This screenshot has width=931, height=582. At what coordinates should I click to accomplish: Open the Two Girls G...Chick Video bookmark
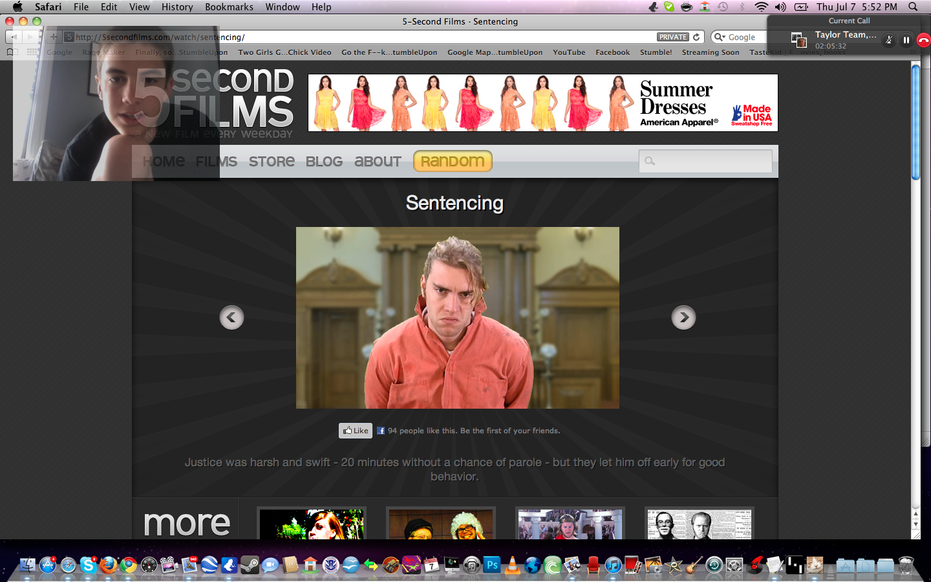click(x=284, y=52)
